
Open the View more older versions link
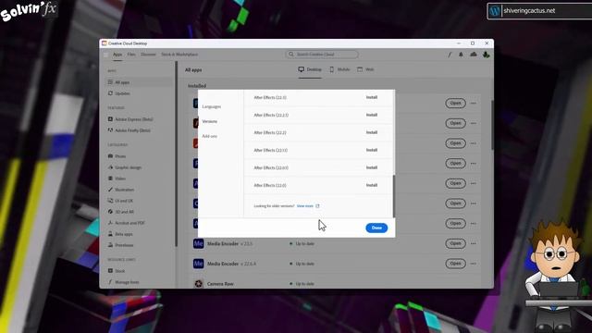pos(308,206)
